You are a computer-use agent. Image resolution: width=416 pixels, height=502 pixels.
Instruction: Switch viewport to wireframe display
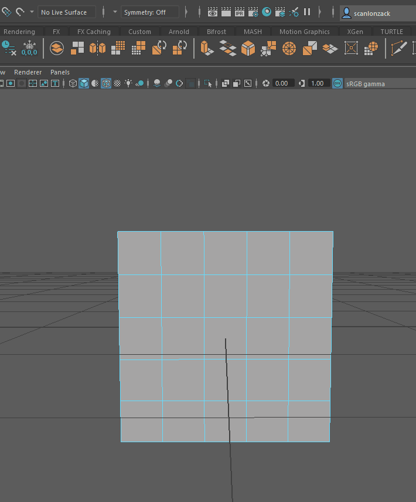73,83
